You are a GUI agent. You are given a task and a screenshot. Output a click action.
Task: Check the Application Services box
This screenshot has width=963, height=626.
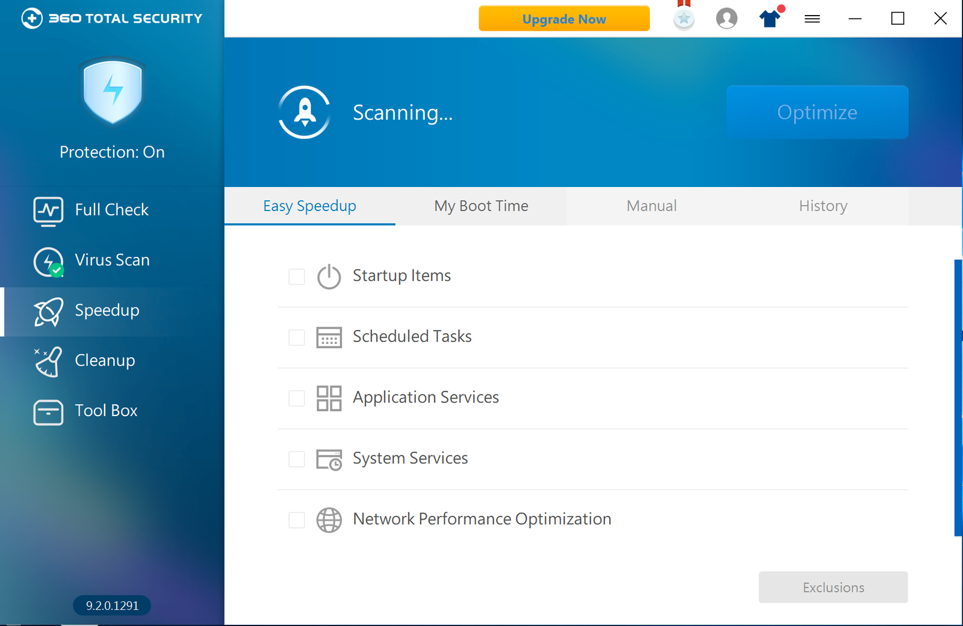coord(296,398)
